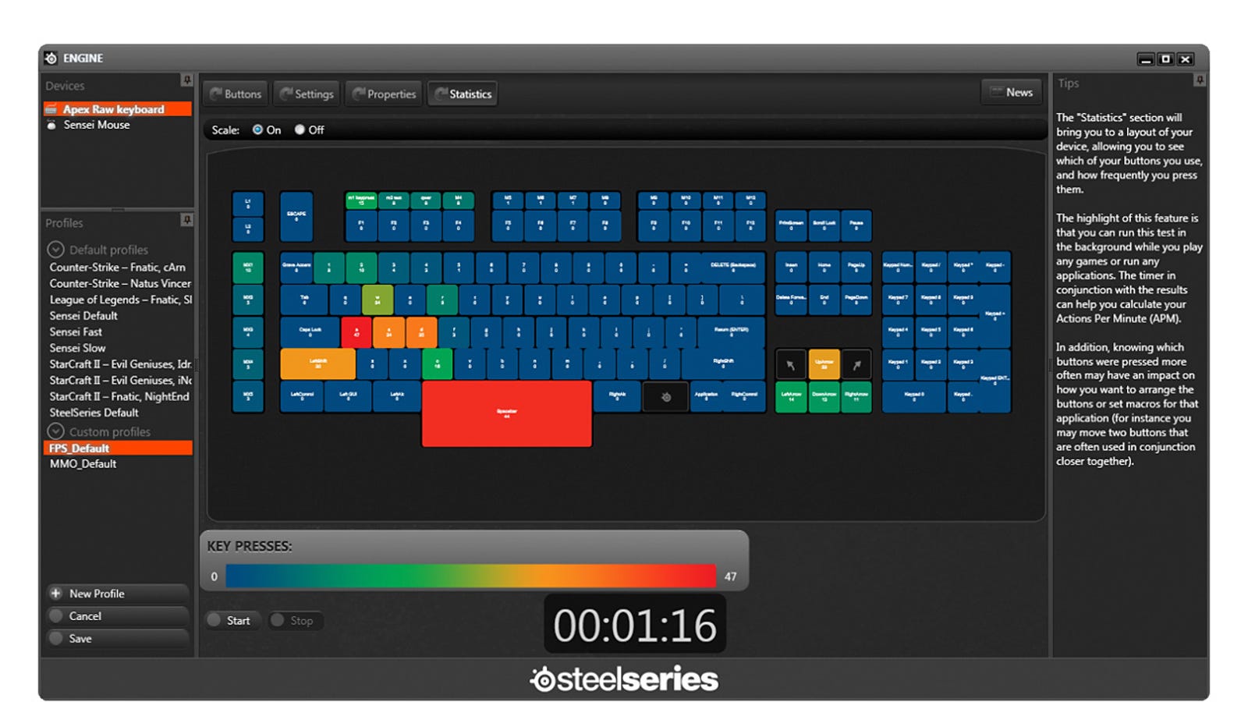Click the plus icon beside New Profile
Image resolution: width=1248 pixels, height=702 pixels.
click(56, 594)
